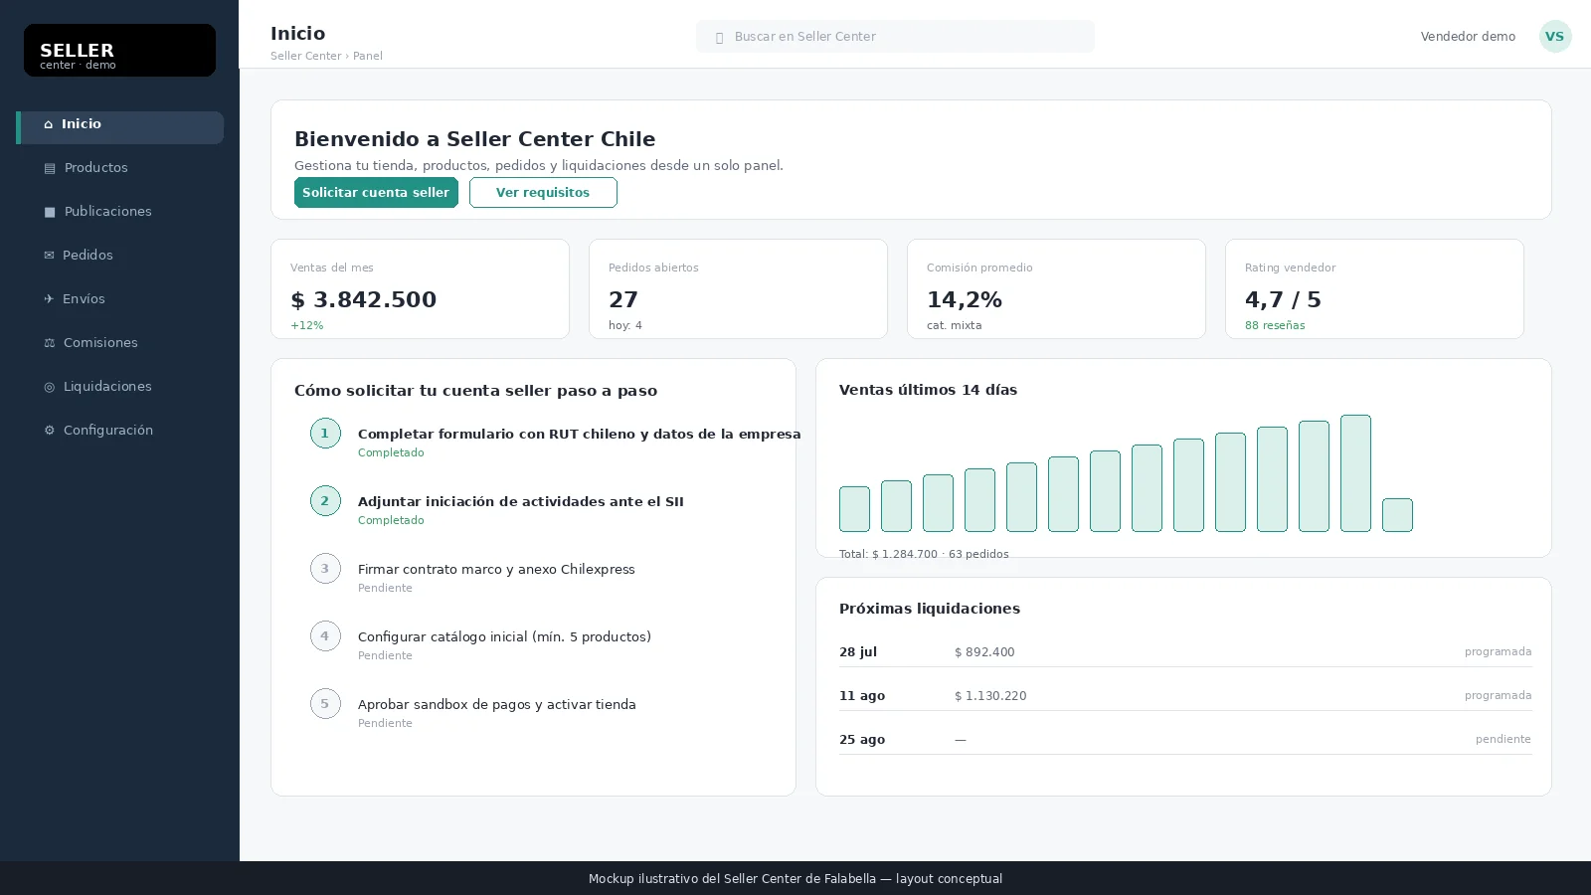Click the 'cat. mixta' commission label
Screen dimensions: 1591x895
coord(954,326)
